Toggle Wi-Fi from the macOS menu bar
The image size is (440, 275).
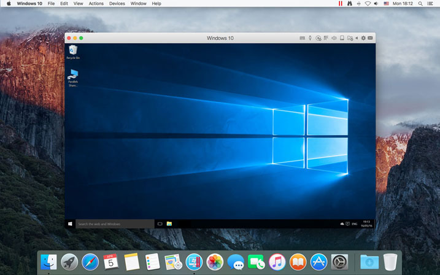click(368, 4)
